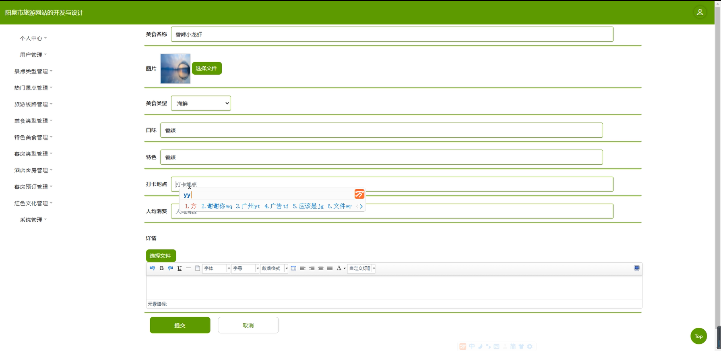The image size is (721, 351).
Task: Focus the 人均消费 input field
Action: 392,211
